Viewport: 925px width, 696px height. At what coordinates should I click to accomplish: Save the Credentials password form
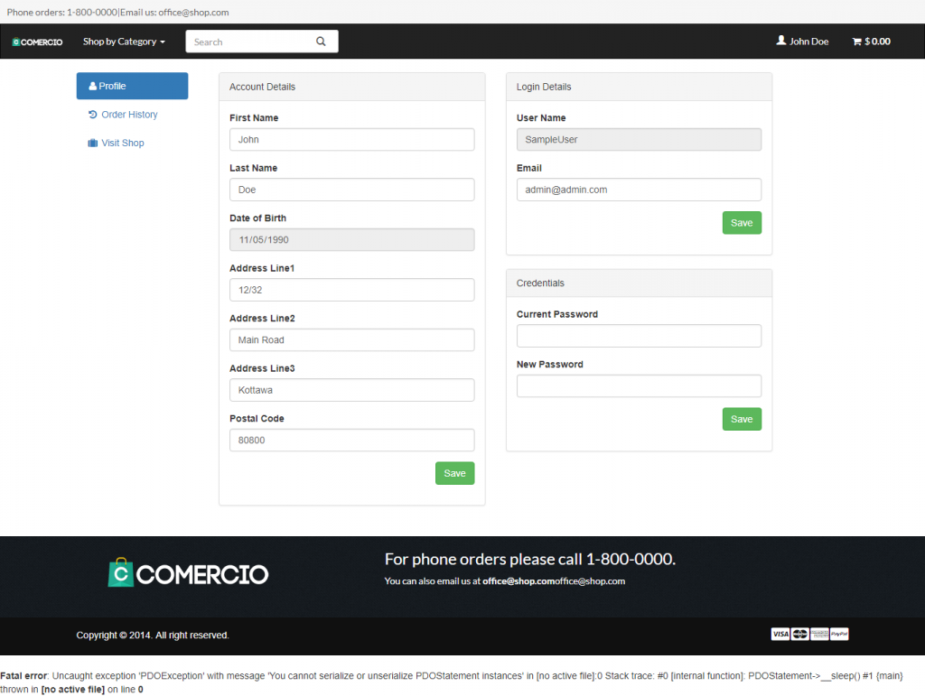[741, 419]
